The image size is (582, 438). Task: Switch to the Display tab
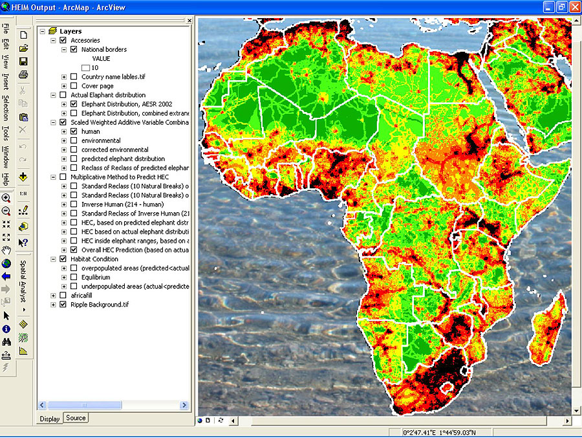(50, 419)
